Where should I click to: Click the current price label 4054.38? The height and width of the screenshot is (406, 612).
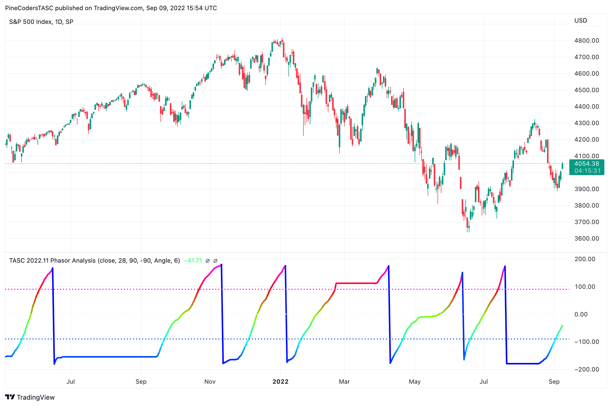(x=587, y=164)
